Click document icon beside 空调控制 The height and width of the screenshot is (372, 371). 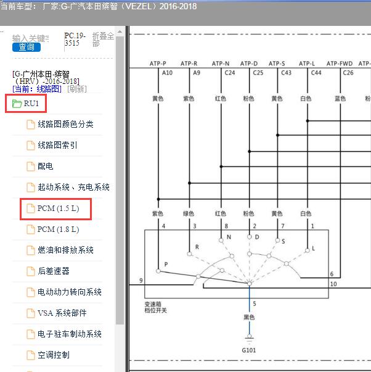tap(31, 355)
